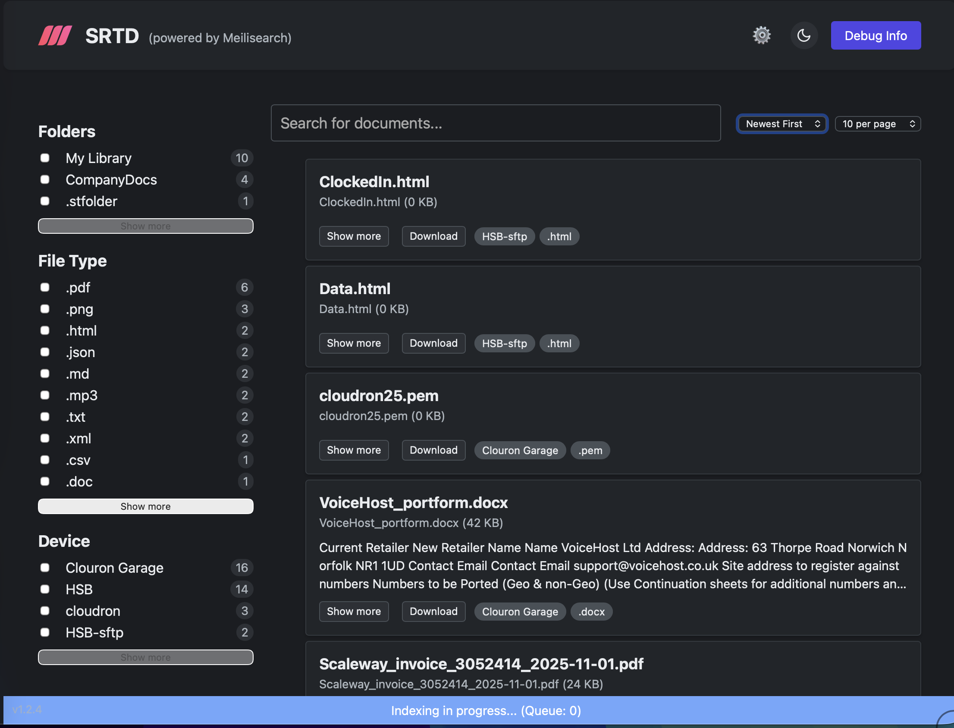
Task: Download VoiceHost_portform.docx
Action: pyautogui.click(x=433, y=611)
